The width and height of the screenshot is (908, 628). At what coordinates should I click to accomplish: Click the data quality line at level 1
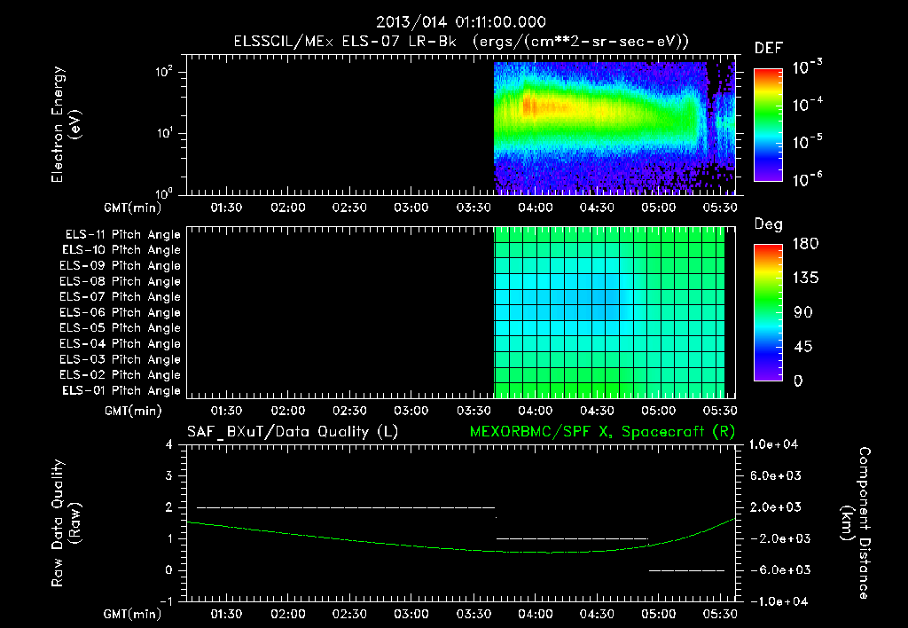point(572,538)
